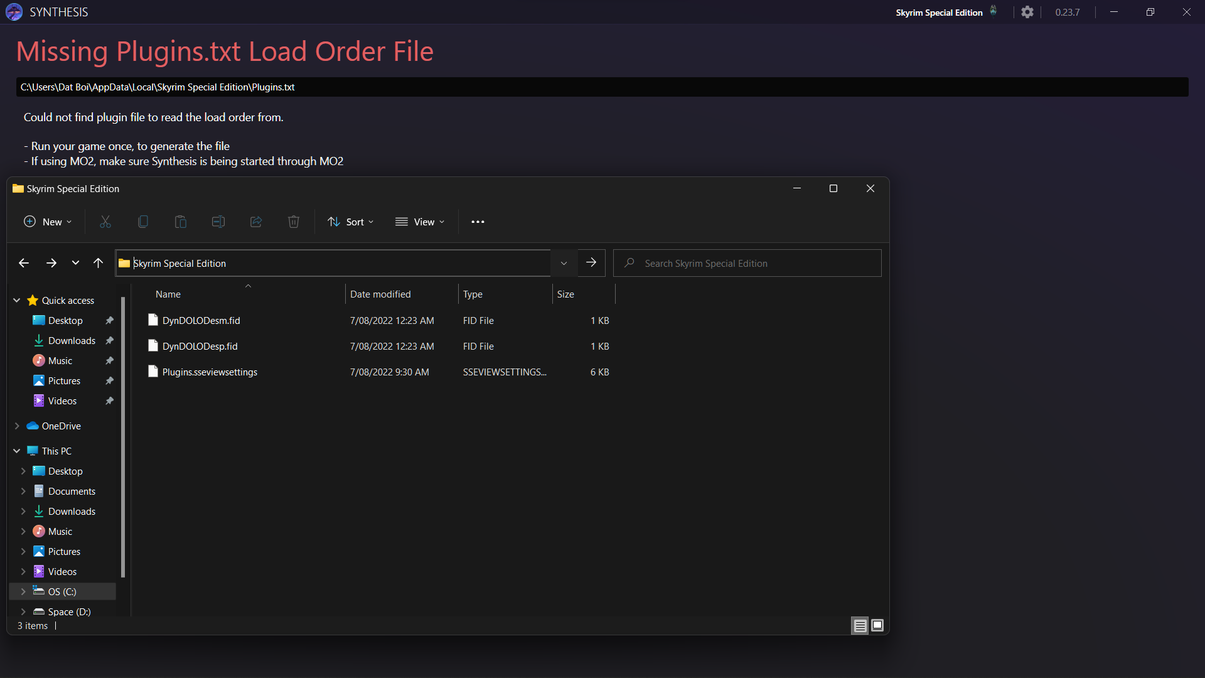Click the Synthesis logo icon
Viewport: 1205px width, 678px height.
coord(14,12)
